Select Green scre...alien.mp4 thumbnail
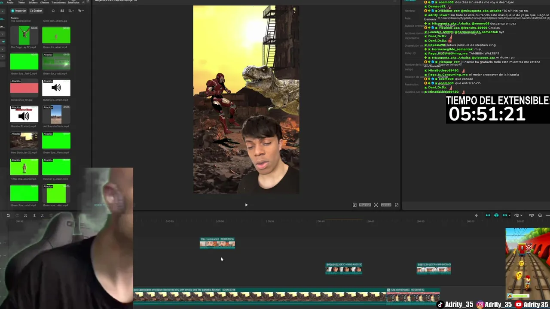 pos(56,194)
